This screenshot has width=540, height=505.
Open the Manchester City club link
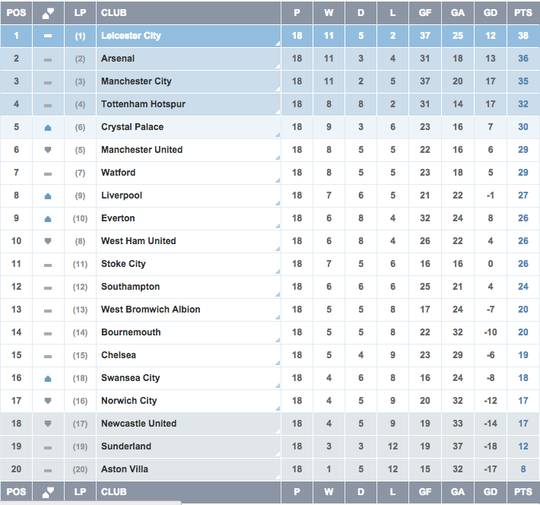click(x=136, y=81)
